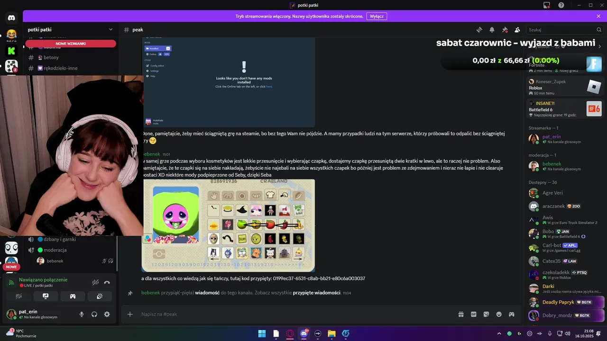Click the Wyłącz streamer mode button
Screen dimensions: 607x341
point(377,16)
